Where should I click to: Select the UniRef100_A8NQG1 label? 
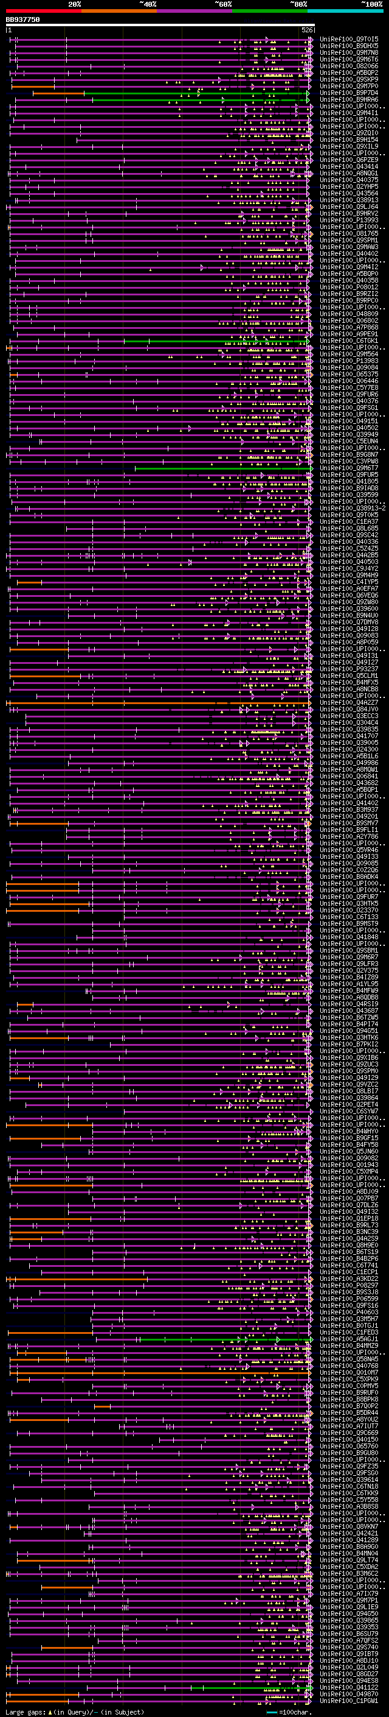click(349, 174)
